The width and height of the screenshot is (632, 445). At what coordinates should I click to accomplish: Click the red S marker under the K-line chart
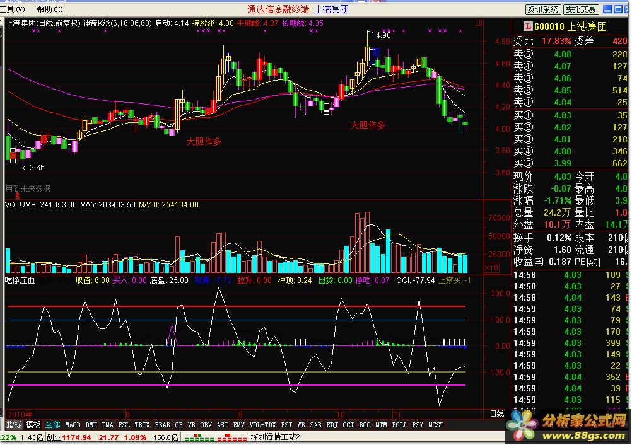[18, 196]
